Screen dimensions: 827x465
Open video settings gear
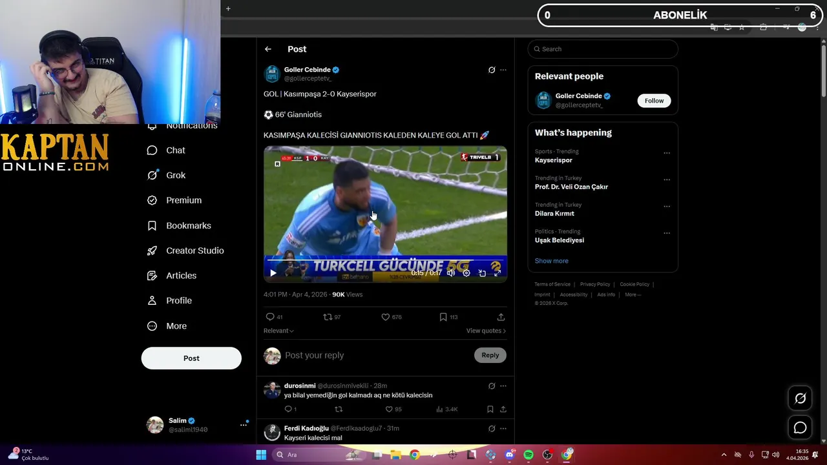466,273
